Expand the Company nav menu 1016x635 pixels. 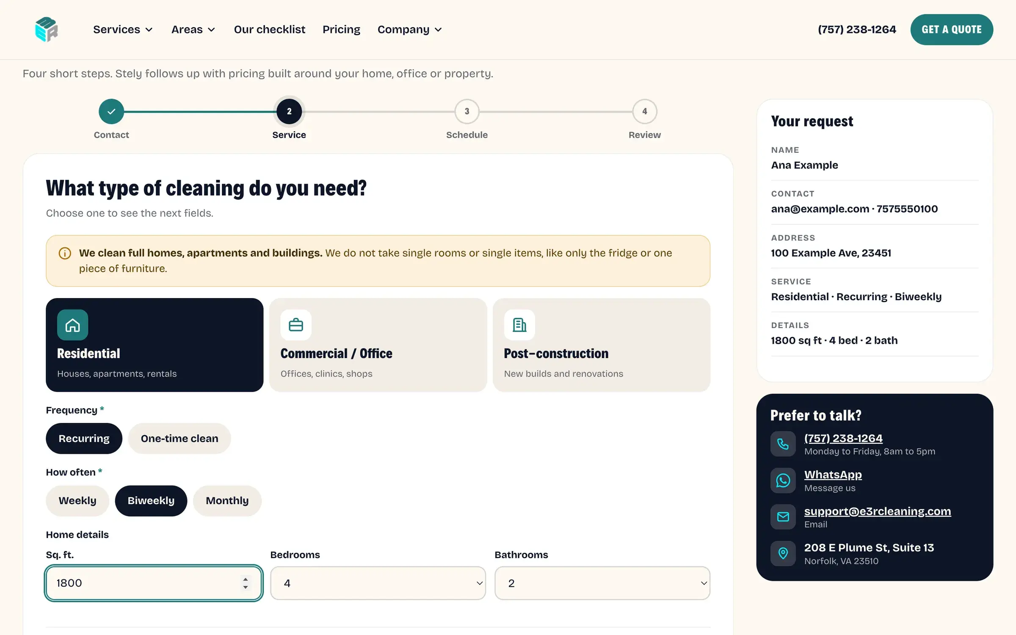tap(410, 29)
